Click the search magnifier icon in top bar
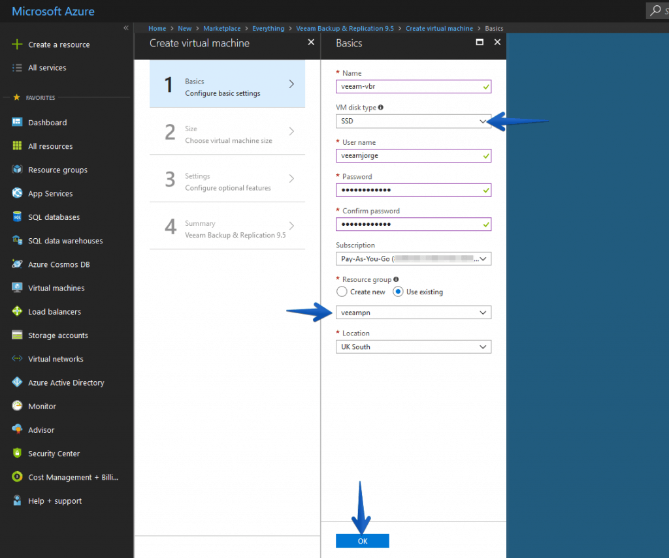 [x=655, y=10]
